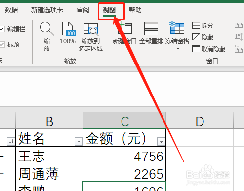Switch to the 数据 tab

[11, 10]
